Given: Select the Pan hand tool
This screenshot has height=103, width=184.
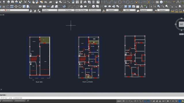Looking at the screenshot, I should click(57, 2).
